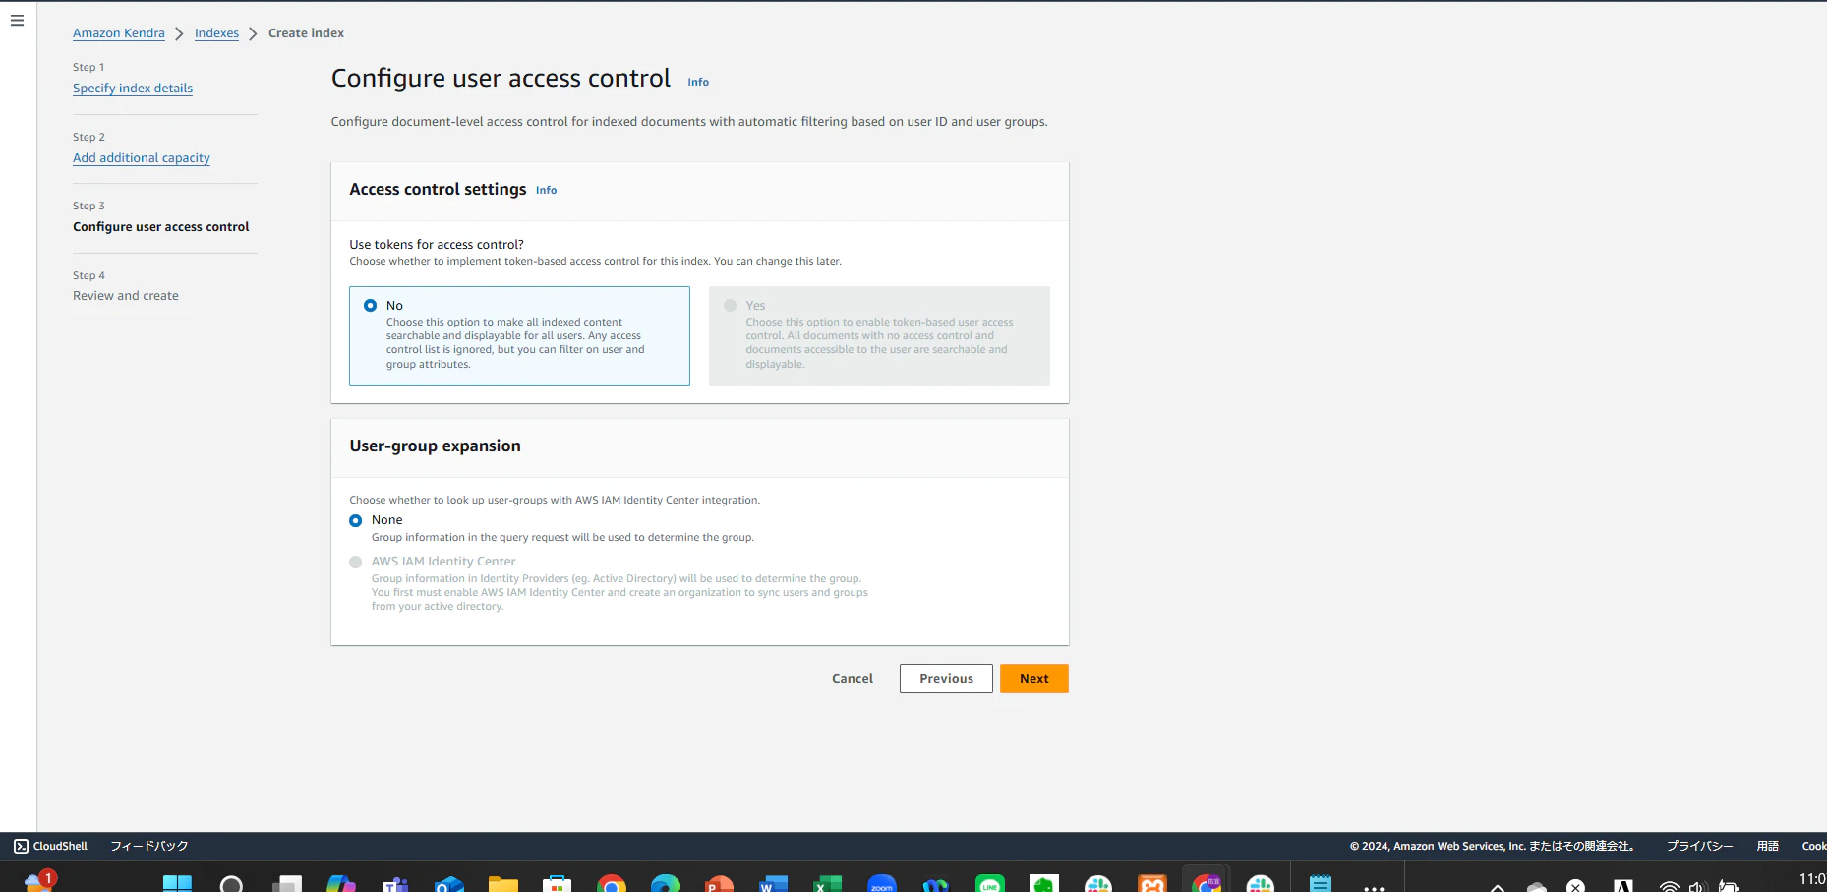
Task: Click "Review and create" step text
Action: (126, 296)
